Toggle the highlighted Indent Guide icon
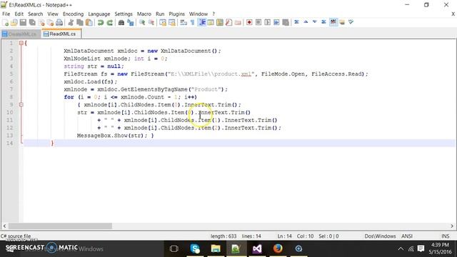The height and width of the screenshot is (257, 457). pos(201,22)
